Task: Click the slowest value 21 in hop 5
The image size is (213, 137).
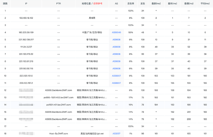Action: 189,40
